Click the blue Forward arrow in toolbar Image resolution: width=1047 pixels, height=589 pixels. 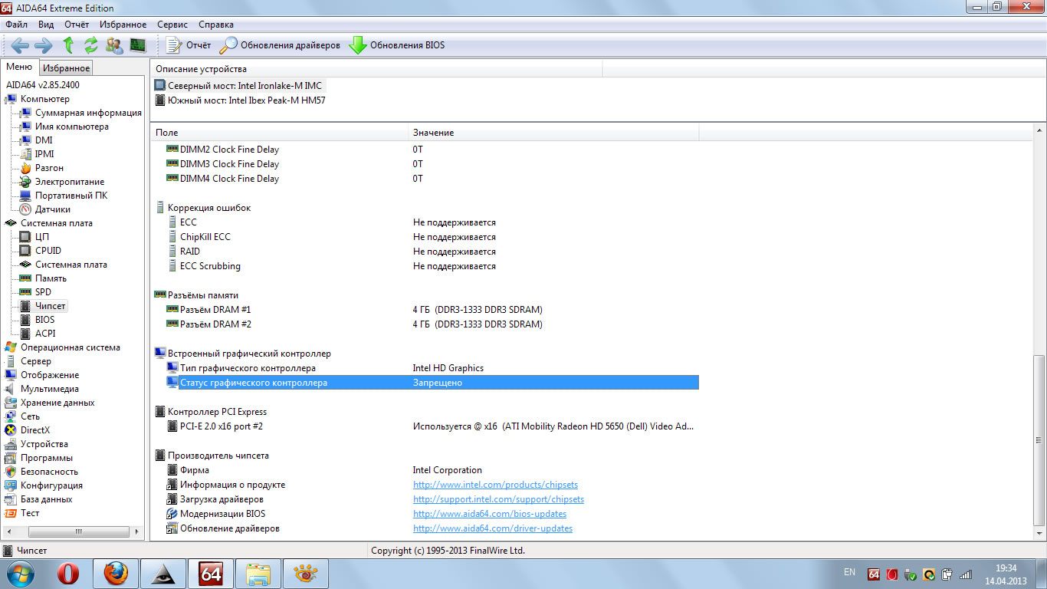click(44, 45)
